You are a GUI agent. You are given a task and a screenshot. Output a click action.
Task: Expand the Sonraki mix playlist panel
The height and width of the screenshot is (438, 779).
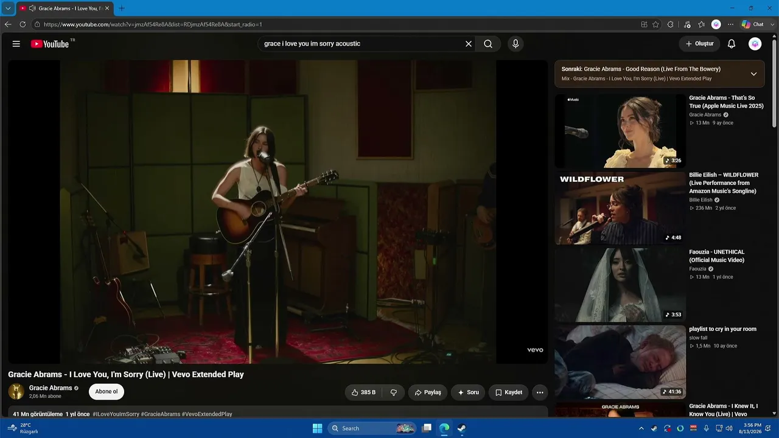click(753, 74)
